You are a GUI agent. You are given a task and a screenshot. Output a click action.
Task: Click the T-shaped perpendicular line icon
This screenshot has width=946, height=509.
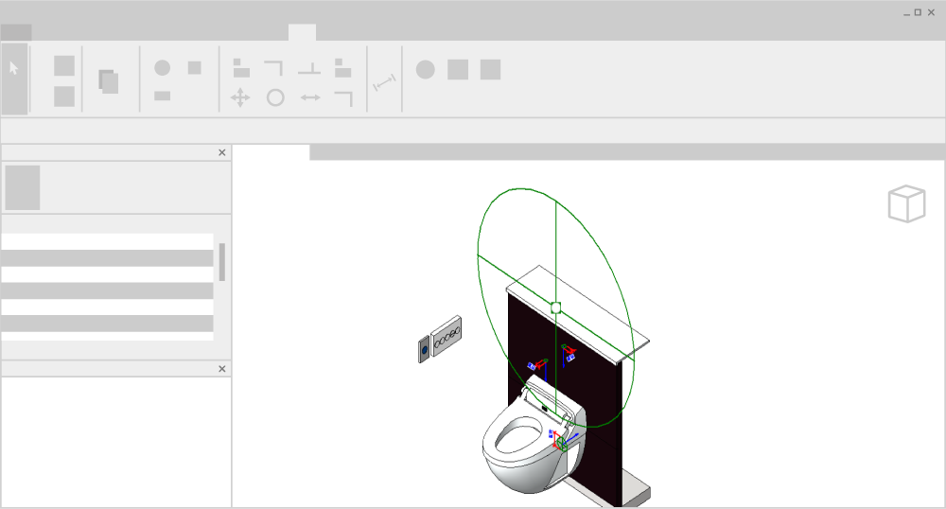click(x=309, y=69)
